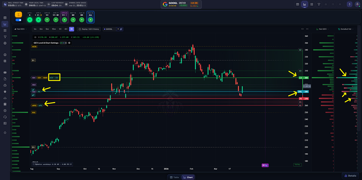Click the power logout icon in sidebar
The image size is (362, 180).
(5, 133)
